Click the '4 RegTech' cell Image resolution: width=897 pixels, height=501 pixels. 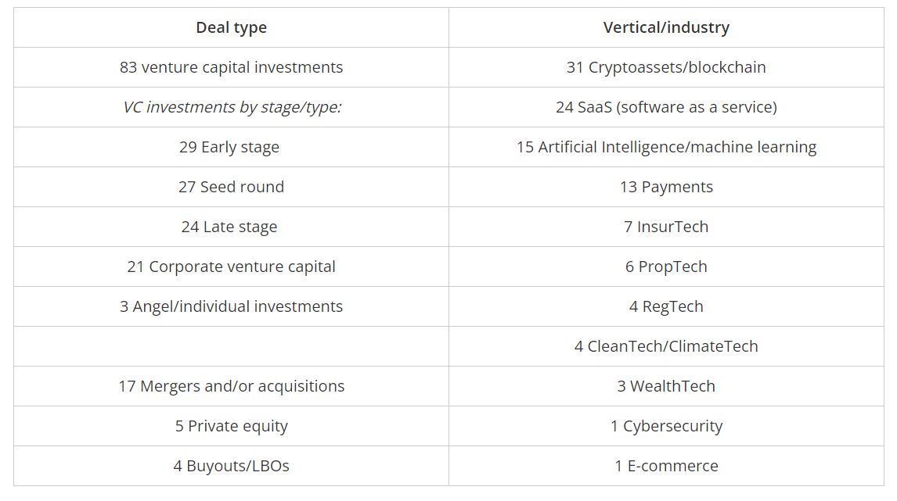666,306
